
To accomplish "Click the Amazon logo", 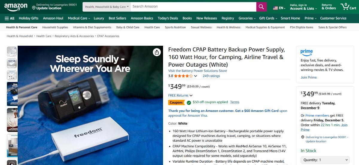I will coord(16,7).
